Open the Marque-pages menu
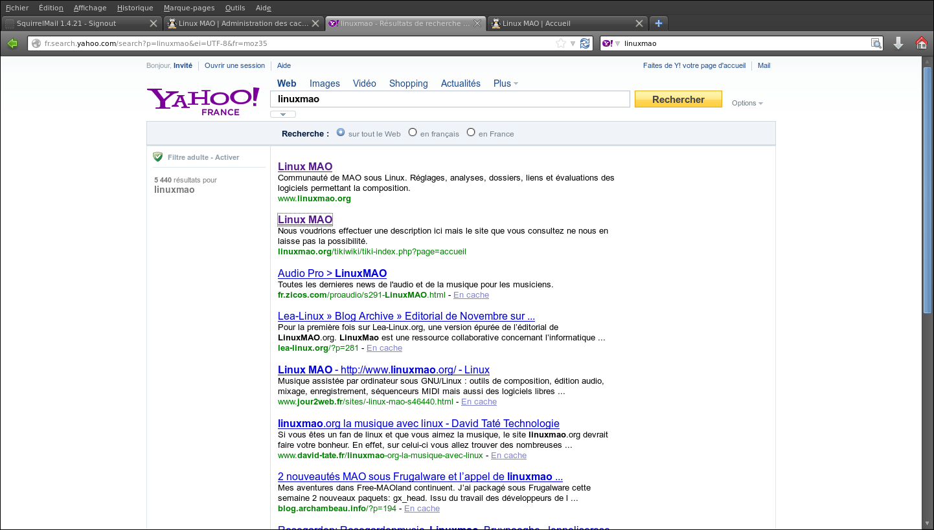The height and width of the screenshot is (530, 934). [189, 8]
